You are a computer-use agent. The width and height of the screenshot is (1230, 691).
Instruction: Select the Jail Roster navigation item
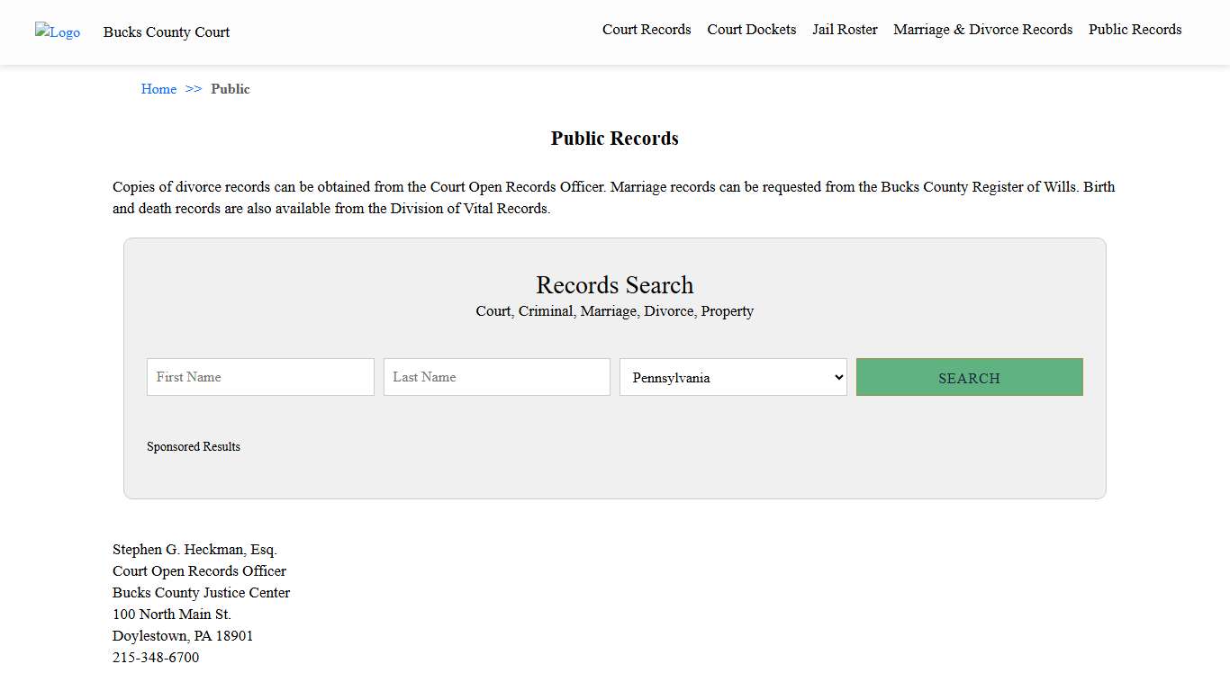coord(844,29)
